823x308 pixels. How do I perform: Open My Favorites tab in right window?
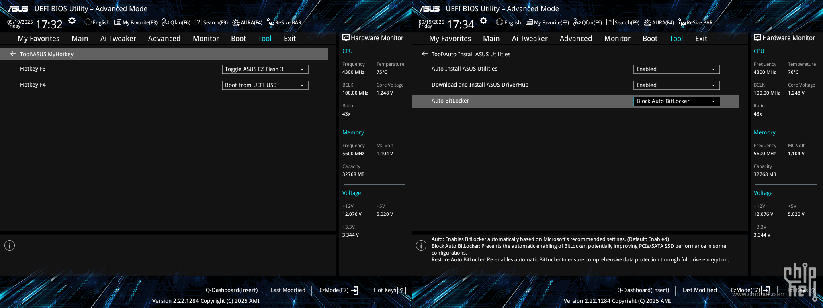pyautogui.click(x=450, y=38)
